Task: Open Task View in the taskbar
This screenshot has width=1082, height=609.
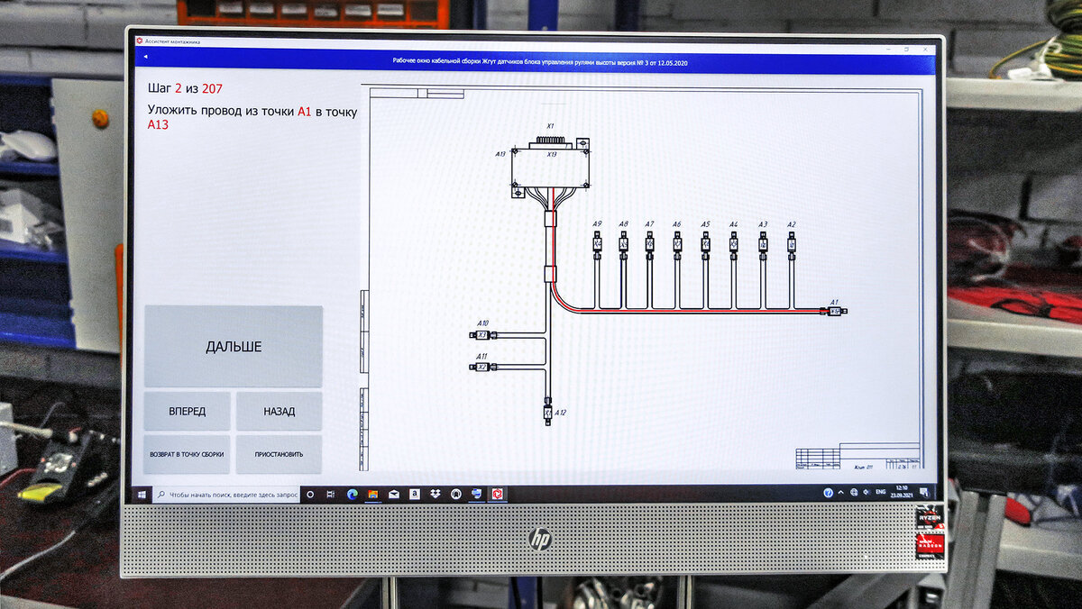Action: coord(331,495)
